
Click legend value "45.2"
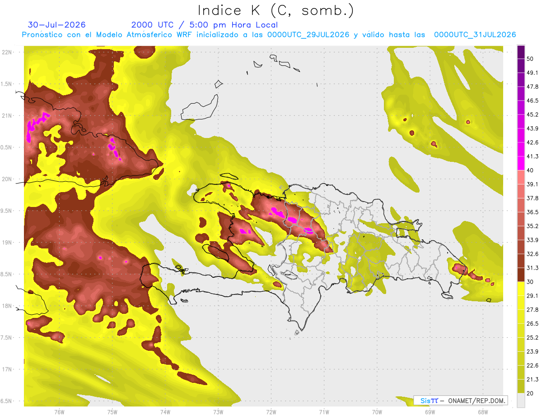(x=533, y=115)
